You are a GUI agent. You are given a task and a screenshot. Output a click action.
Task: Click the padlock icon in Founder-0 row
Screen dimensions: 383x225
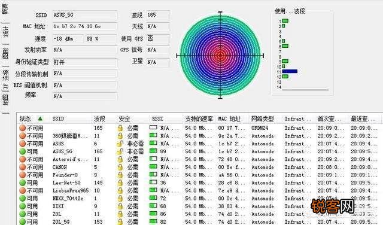click(x=120, y=175)
